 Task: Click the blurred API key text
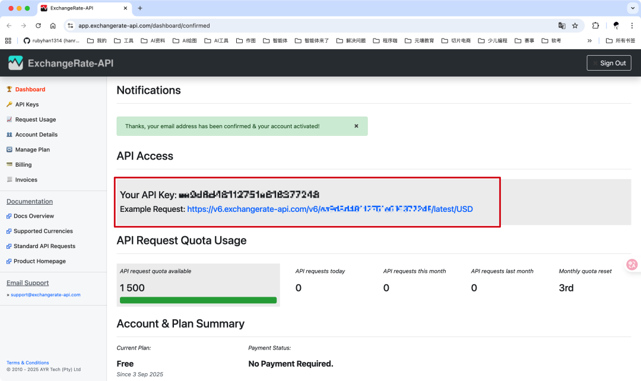pos(249,195)
